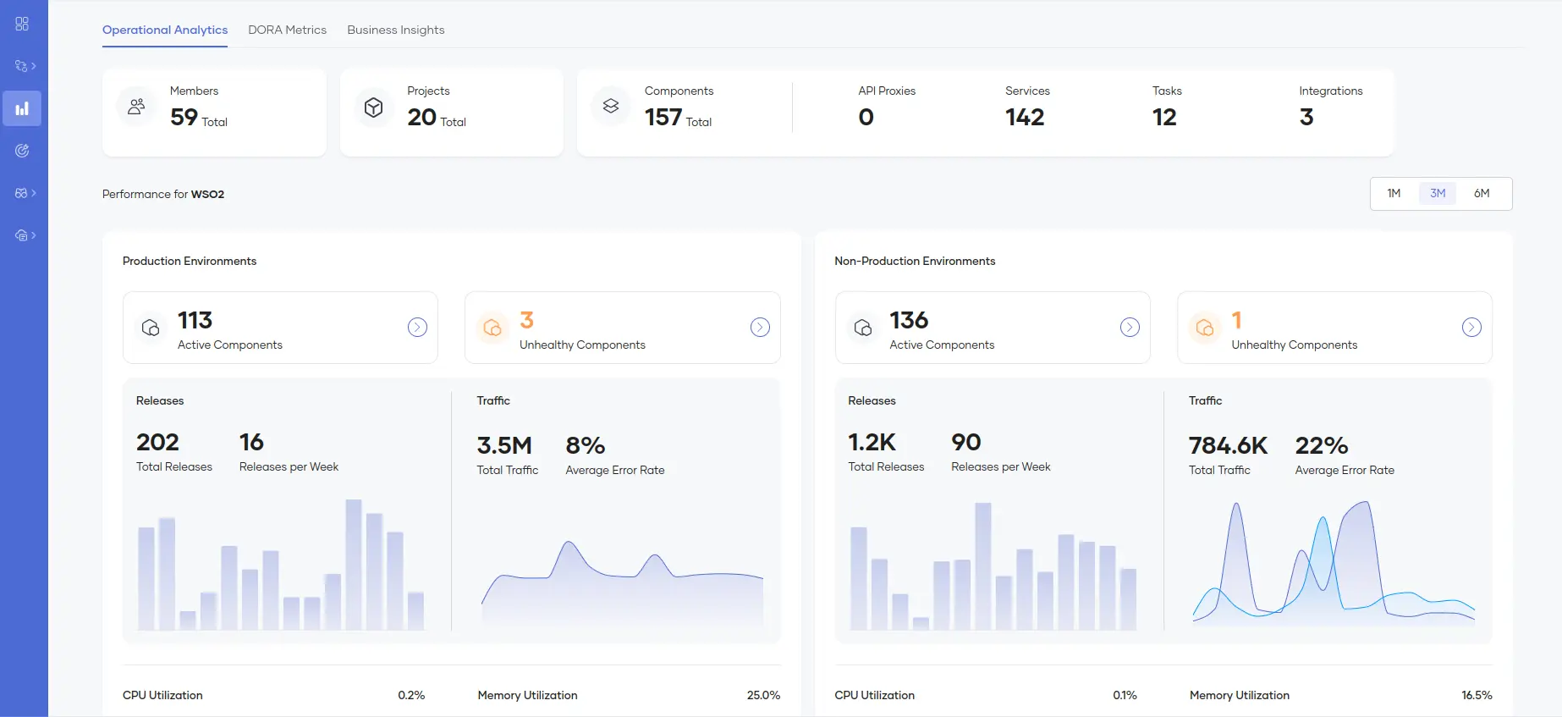
Task: Click the Services count 142
Action: [1025, 117]
